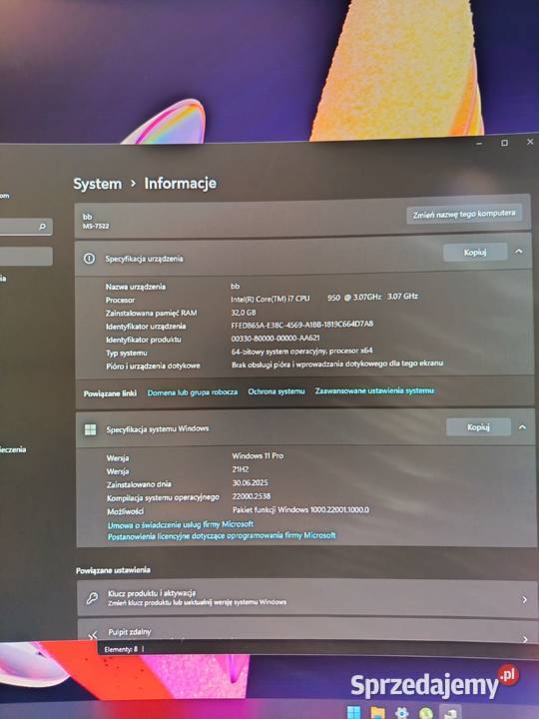This screenshot has height=719, width=539.
Task: Open Umowa o świadczenie usług firmy Microsoft
Action: click(x=181, y=524)
